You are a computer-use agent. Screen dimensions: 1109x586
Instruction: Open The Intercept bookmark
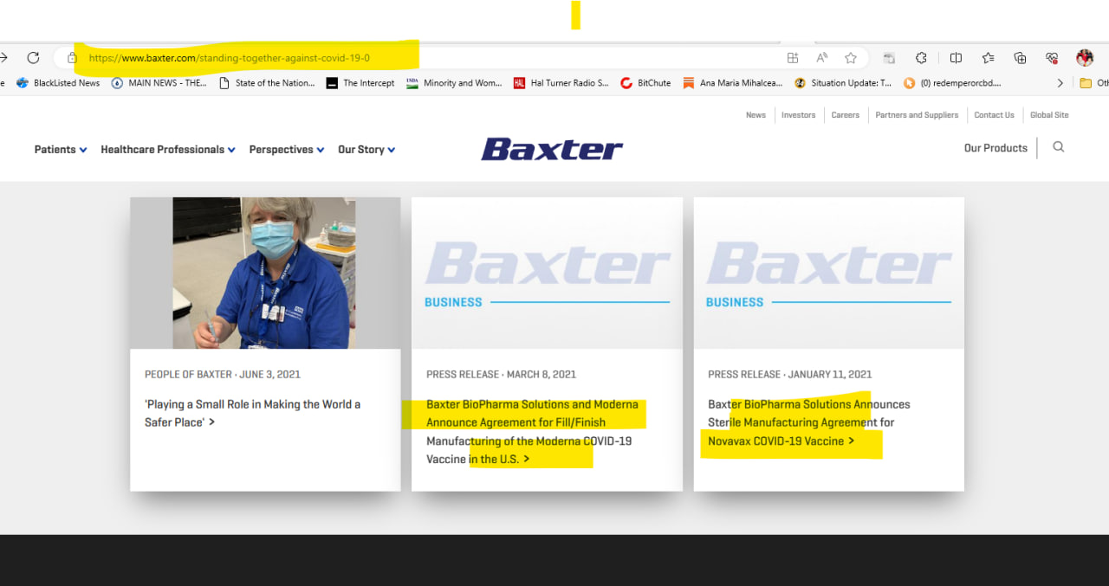(360, 83)
